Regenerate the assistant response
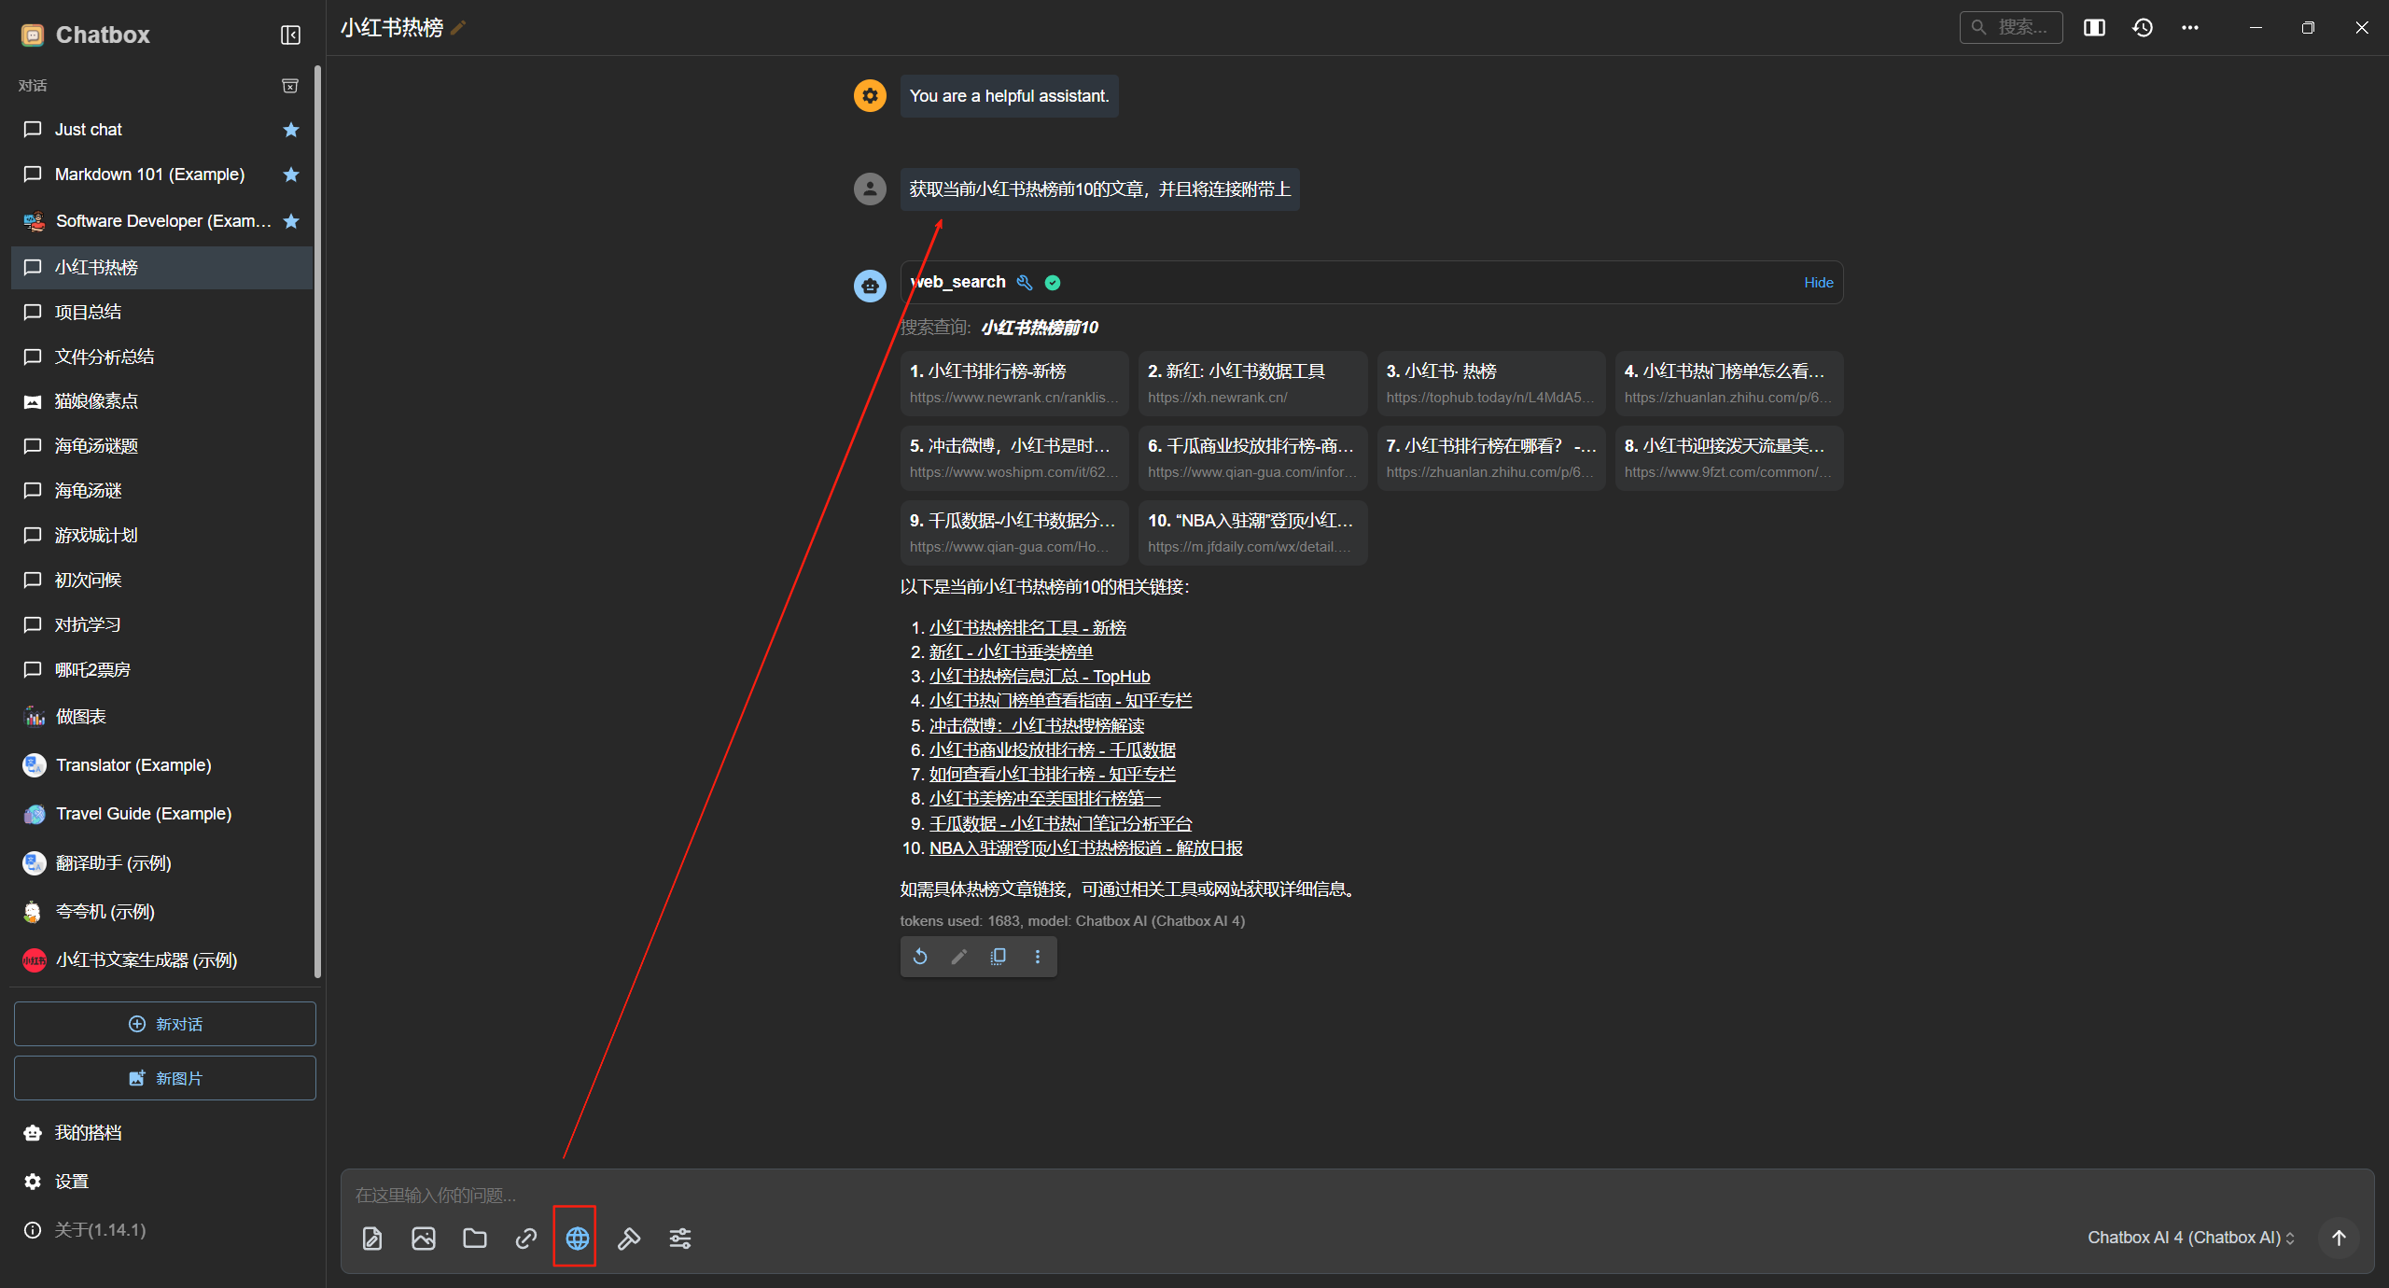This screenshot has width=2389, height=1288. pyautogui.click(x=920, y=957)
